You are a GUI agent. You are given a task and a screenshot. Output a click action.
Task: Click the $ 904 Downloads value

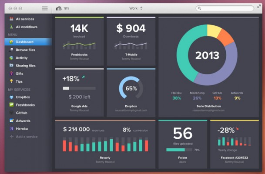click(131, 28)
